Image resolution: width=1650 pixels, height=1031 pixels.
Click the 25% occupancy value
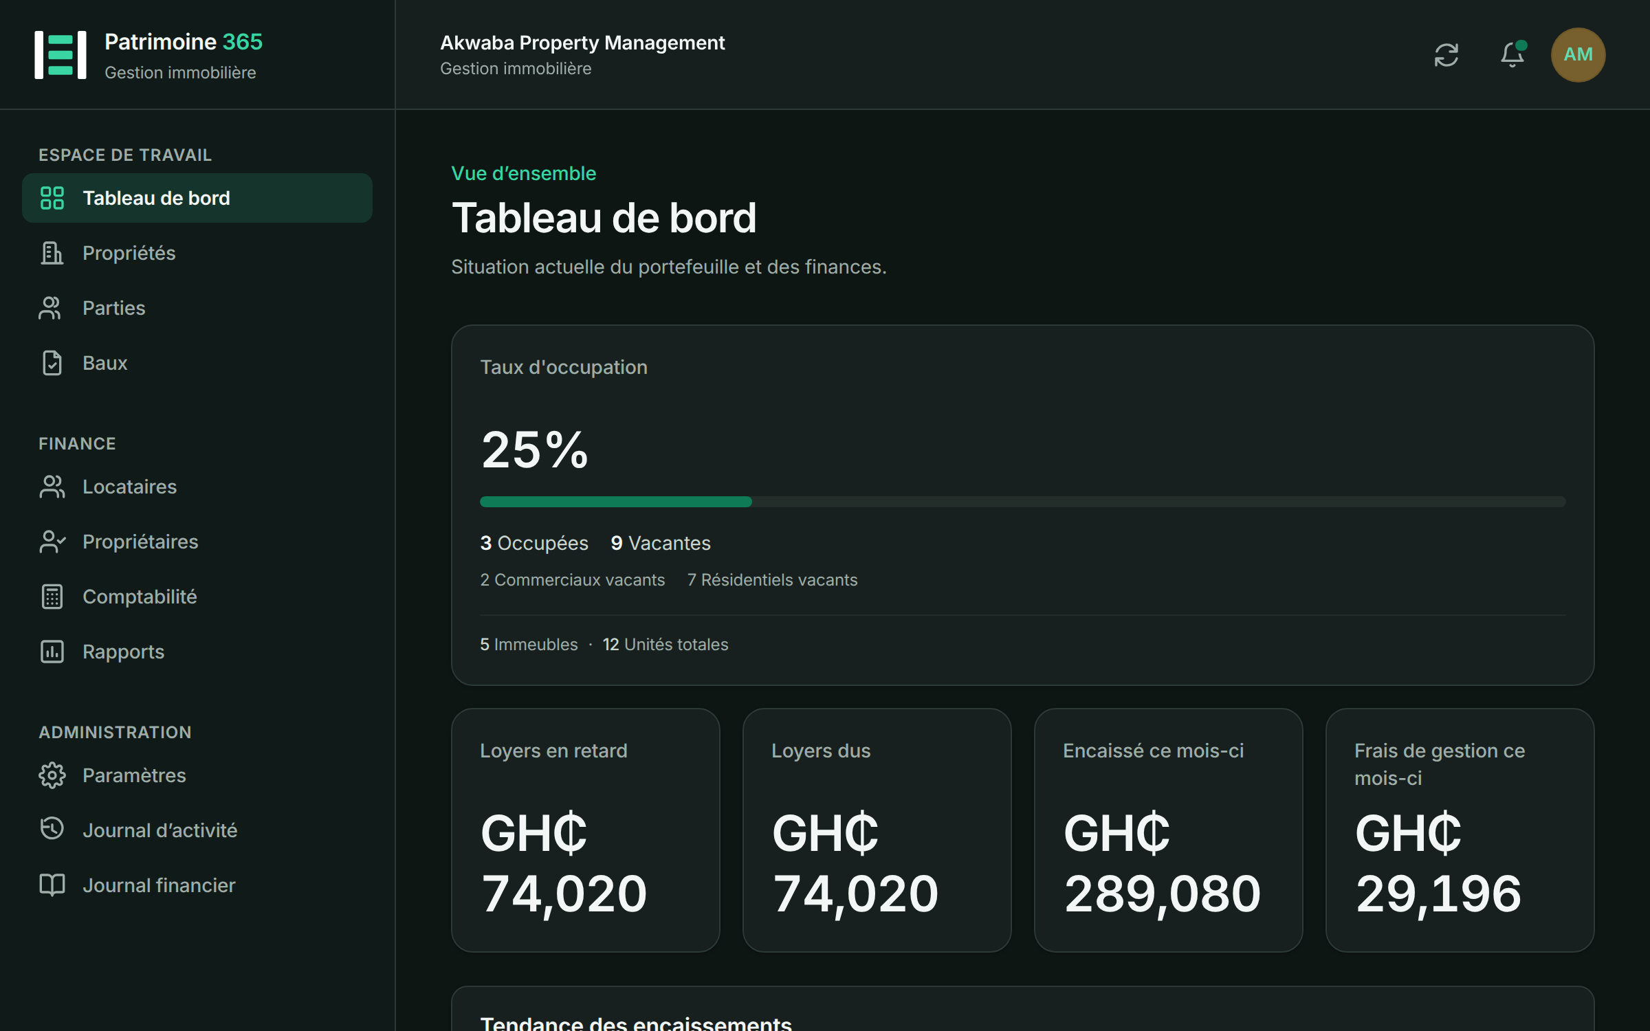coord(535,450)
